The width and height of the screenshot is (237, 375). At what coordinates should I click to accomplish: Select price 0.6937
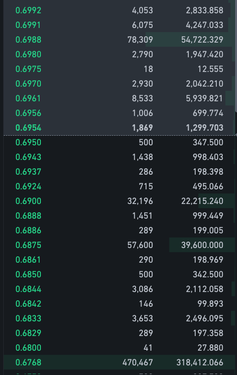[x=28, y=172]
